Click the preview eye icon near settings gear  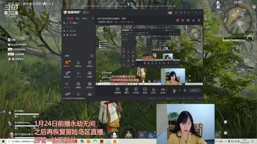click(x=180, y=91)
